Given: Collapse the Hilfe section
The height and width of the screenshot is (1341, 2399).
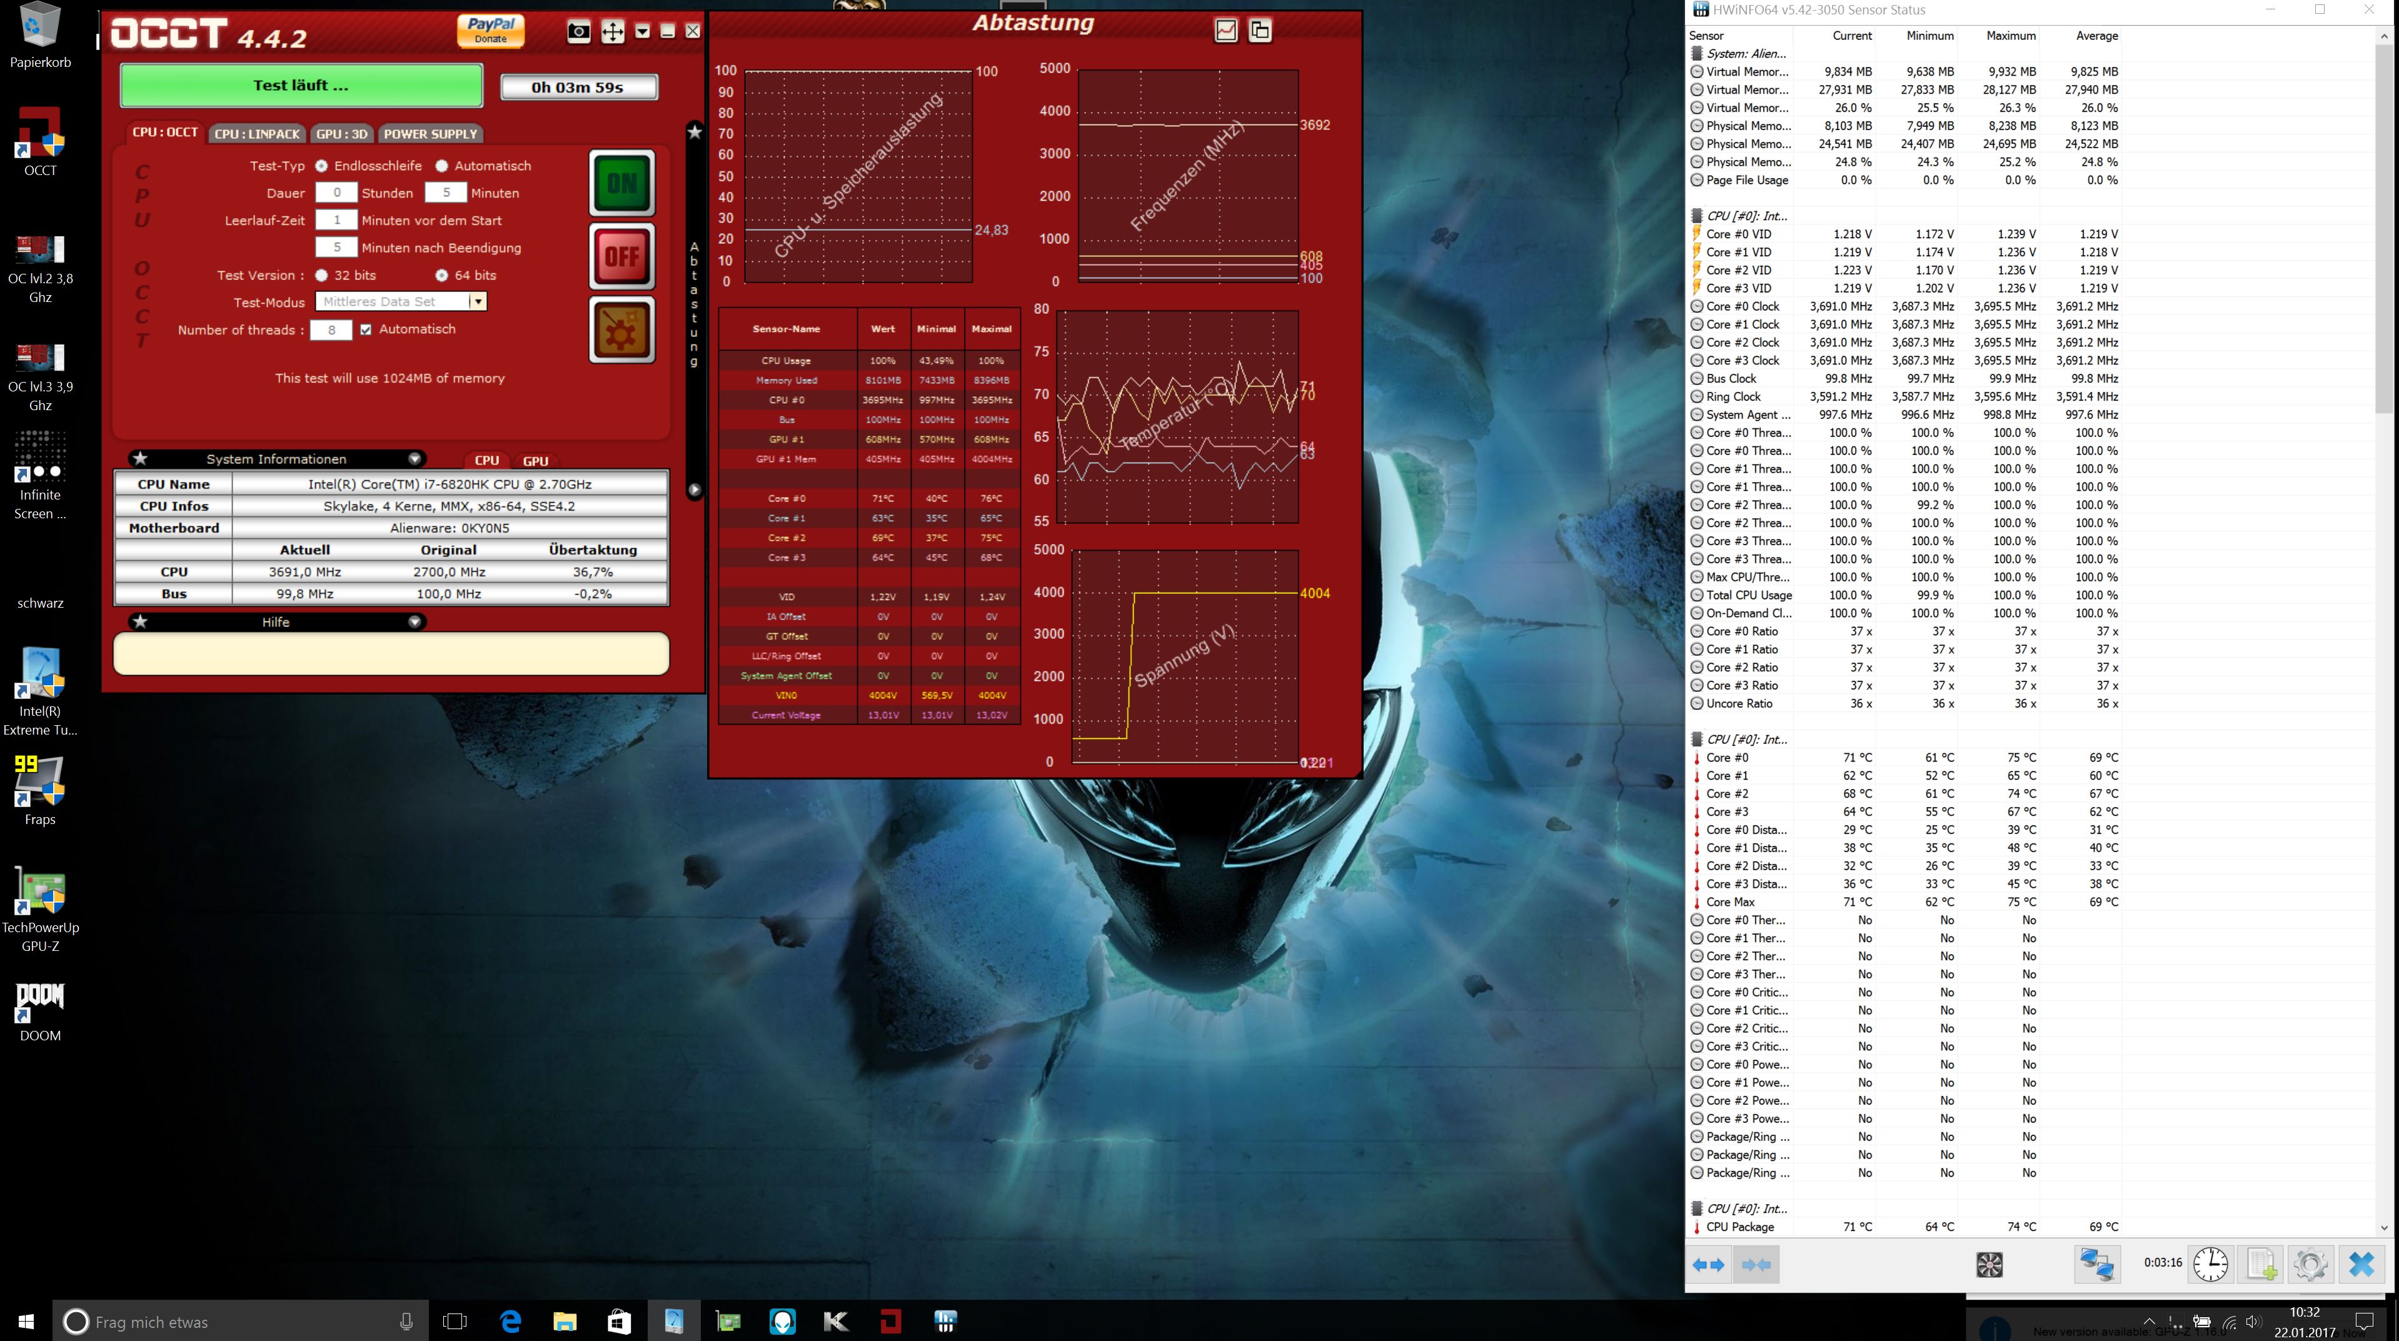Looking at the screenshot, I should pyautogui.click(x=415, y=622).
